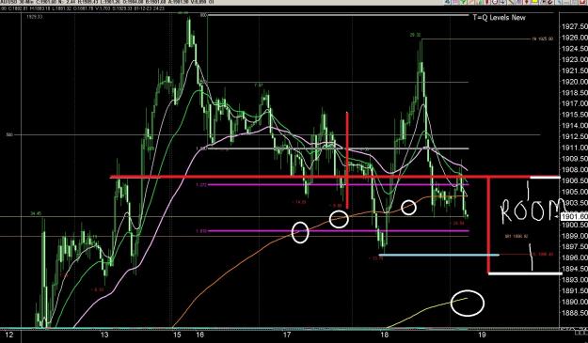Click the 1911.00 price level
Image resolution: width=588 pixels, height=343 pixels.
[x=575, y=148]
